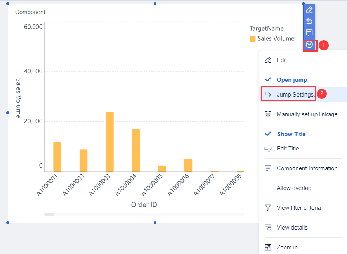Select the pencil edit icon in the toolbar
This screenshot has width=347, height=254.
click(309, 9)
